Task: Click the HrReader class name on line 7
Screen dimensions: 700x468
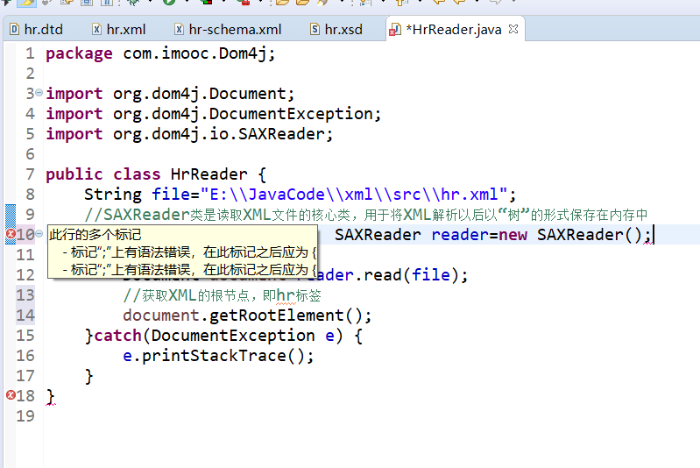Action: tap(209, 174)
